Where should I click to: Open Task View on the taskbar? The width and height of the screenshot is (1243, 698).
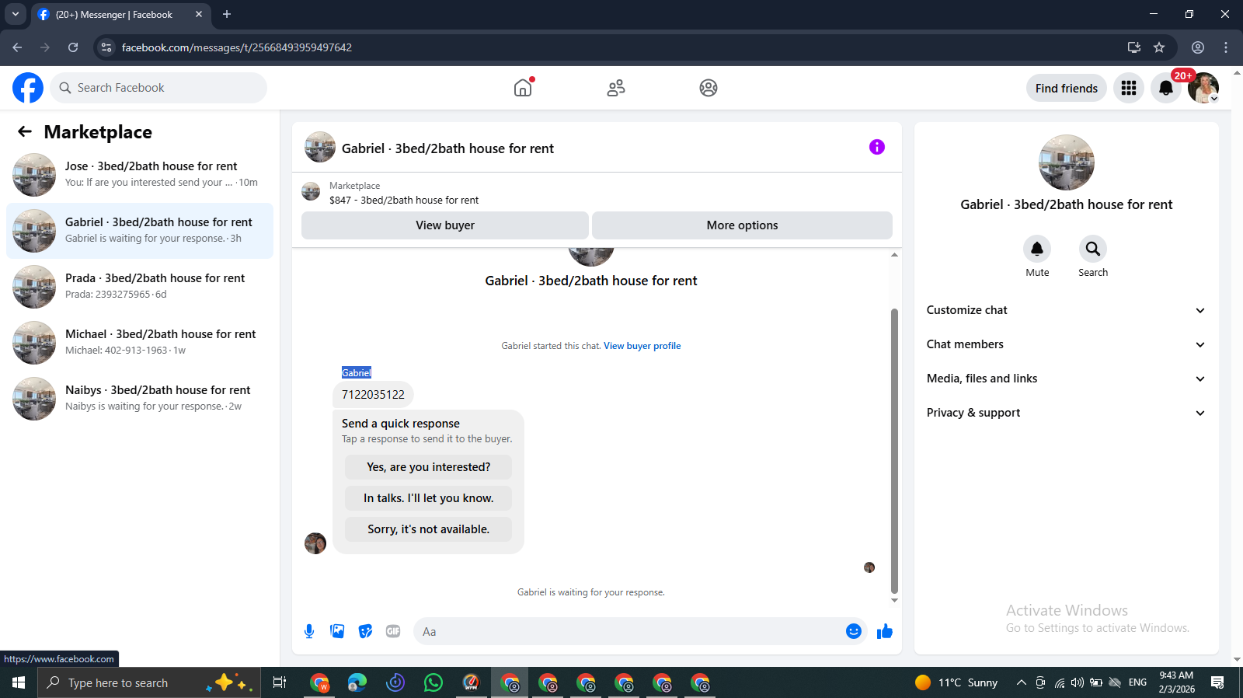(280, 683)
